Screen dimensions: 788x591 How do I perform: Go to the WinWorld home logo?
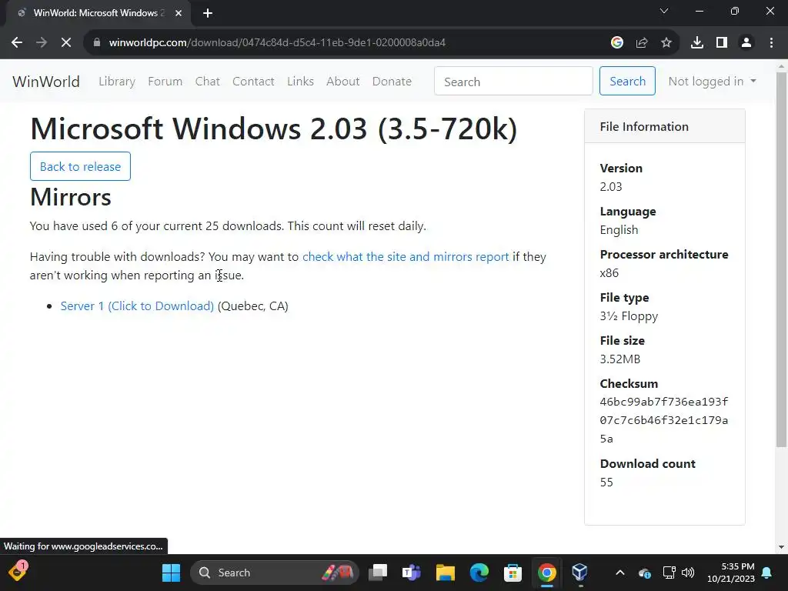(x=45, y=82)
